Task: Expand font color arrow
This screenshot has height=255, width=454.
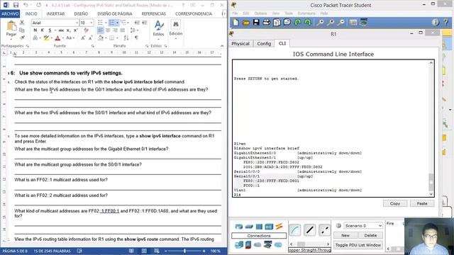Action: [x=63, y=38]
